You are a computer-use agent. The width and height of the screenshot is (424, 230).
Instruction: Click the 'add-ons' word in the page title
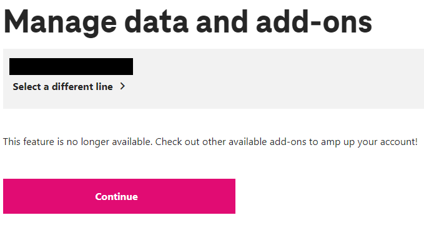coord(314,22)
